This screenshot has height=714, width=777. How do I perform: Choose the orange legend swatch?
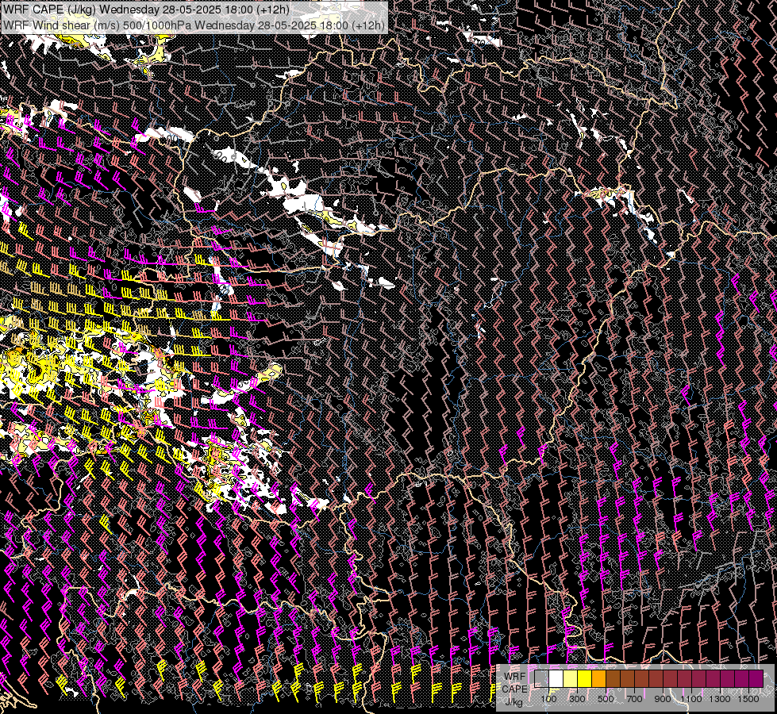(x=598, y=678)
